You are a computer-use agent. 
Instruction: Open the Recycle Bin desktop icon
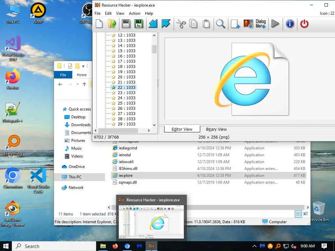coord(319,211)
